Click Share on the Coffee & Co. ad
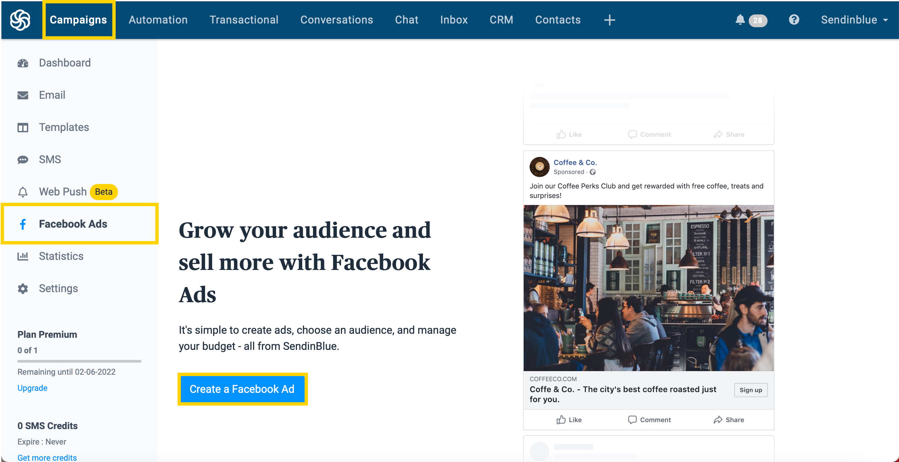This screenshot has width=899, height=462. [x=729, y=420]
